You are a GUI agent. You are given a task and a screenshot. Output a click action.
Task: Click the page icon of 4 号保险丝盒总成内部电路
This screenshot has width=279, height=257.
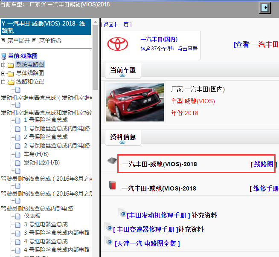point(17,251)
